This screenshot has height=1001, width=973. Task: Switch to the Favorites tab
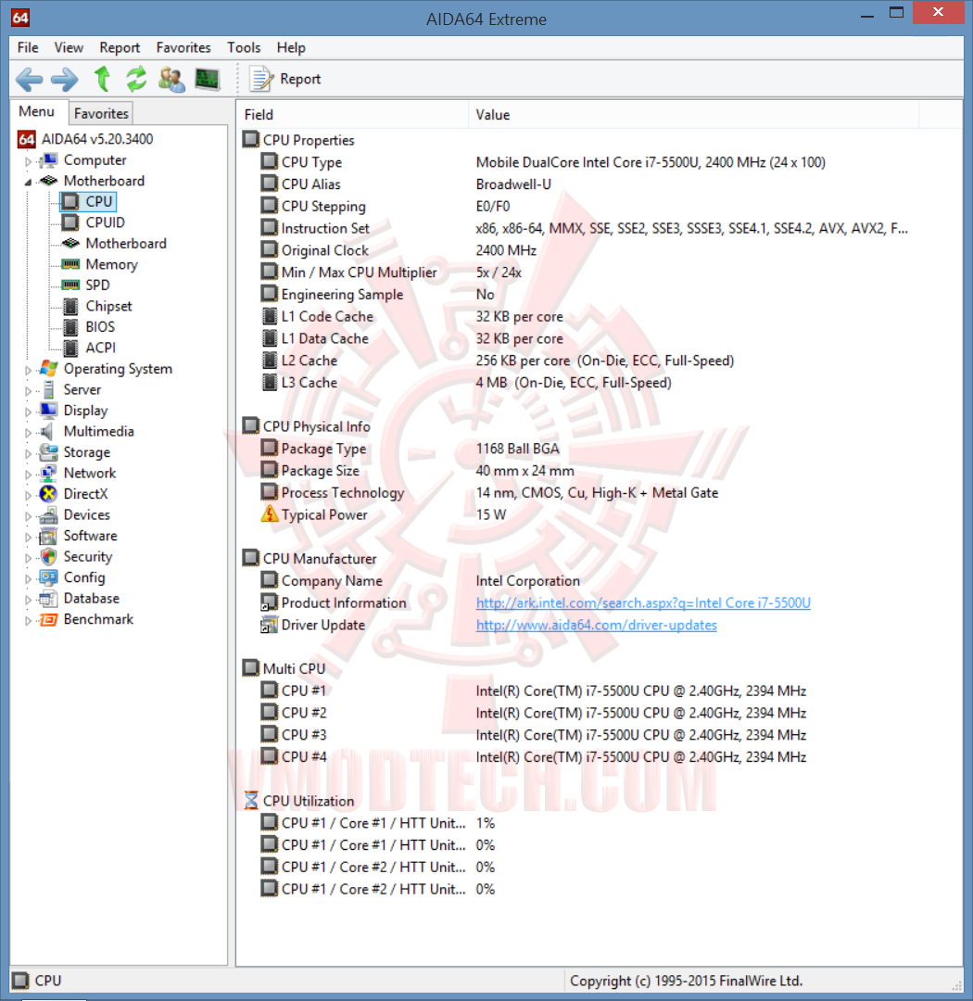coord(101,113)
